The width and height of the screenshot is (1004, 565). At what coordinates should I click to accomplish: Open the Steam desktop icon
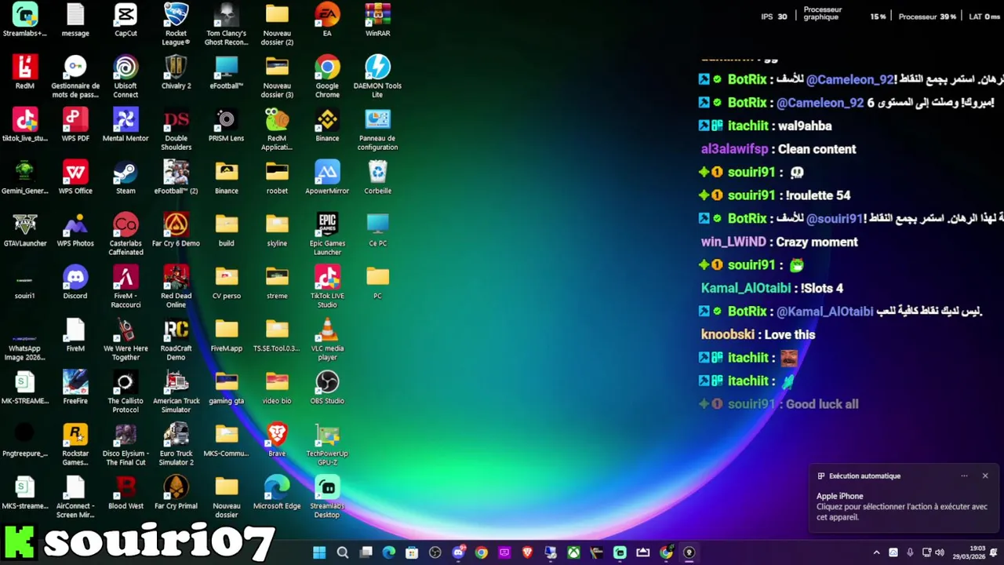(125, 177)
